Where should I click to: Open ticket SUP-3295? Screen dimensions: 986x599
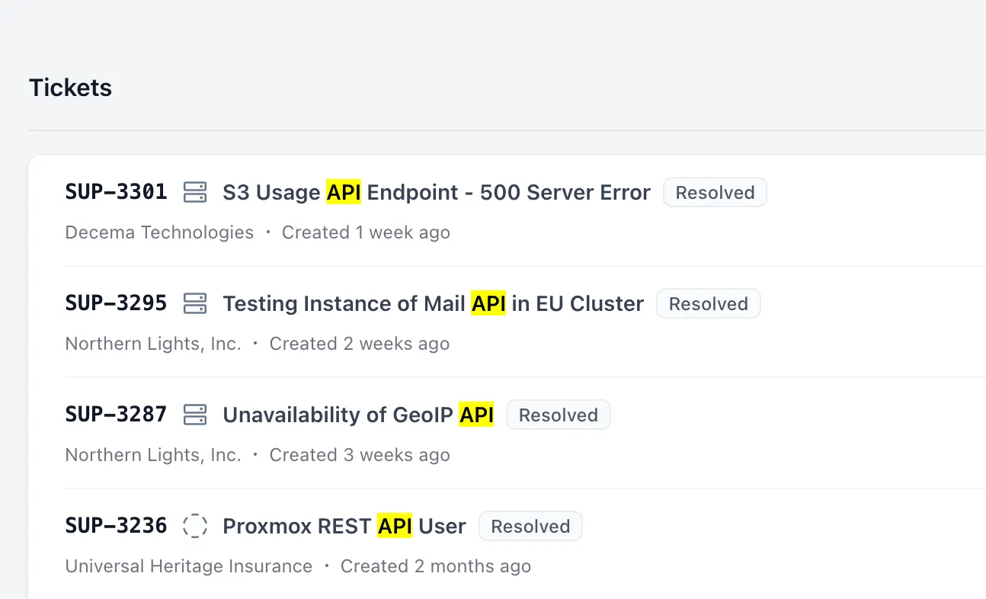pyautogui.click(x=116, y=303)
